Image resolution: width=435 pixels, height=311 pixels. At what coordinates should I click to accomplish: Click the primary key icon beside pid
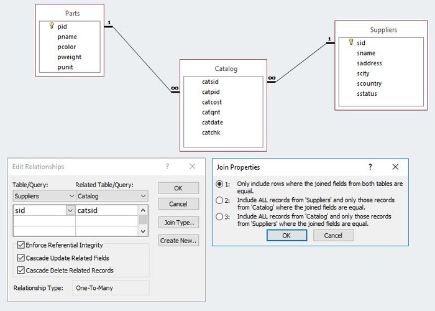pos(51,27)
